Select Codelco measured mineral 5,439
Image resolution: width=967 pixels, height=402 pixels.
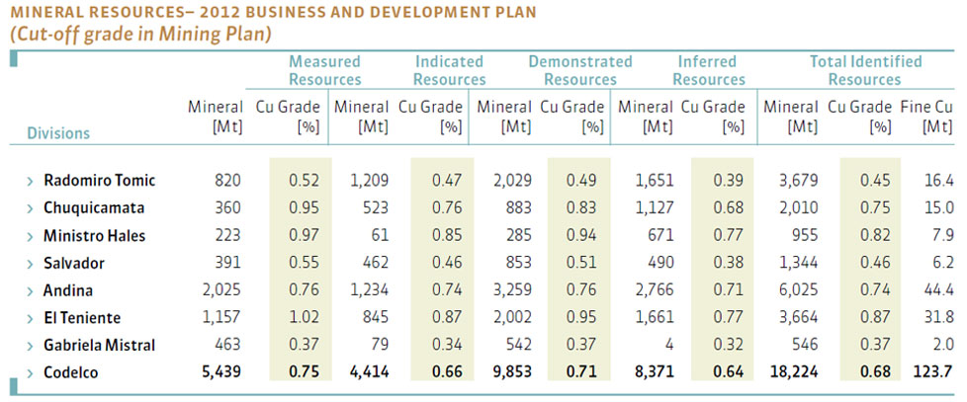tap(220, 372)
